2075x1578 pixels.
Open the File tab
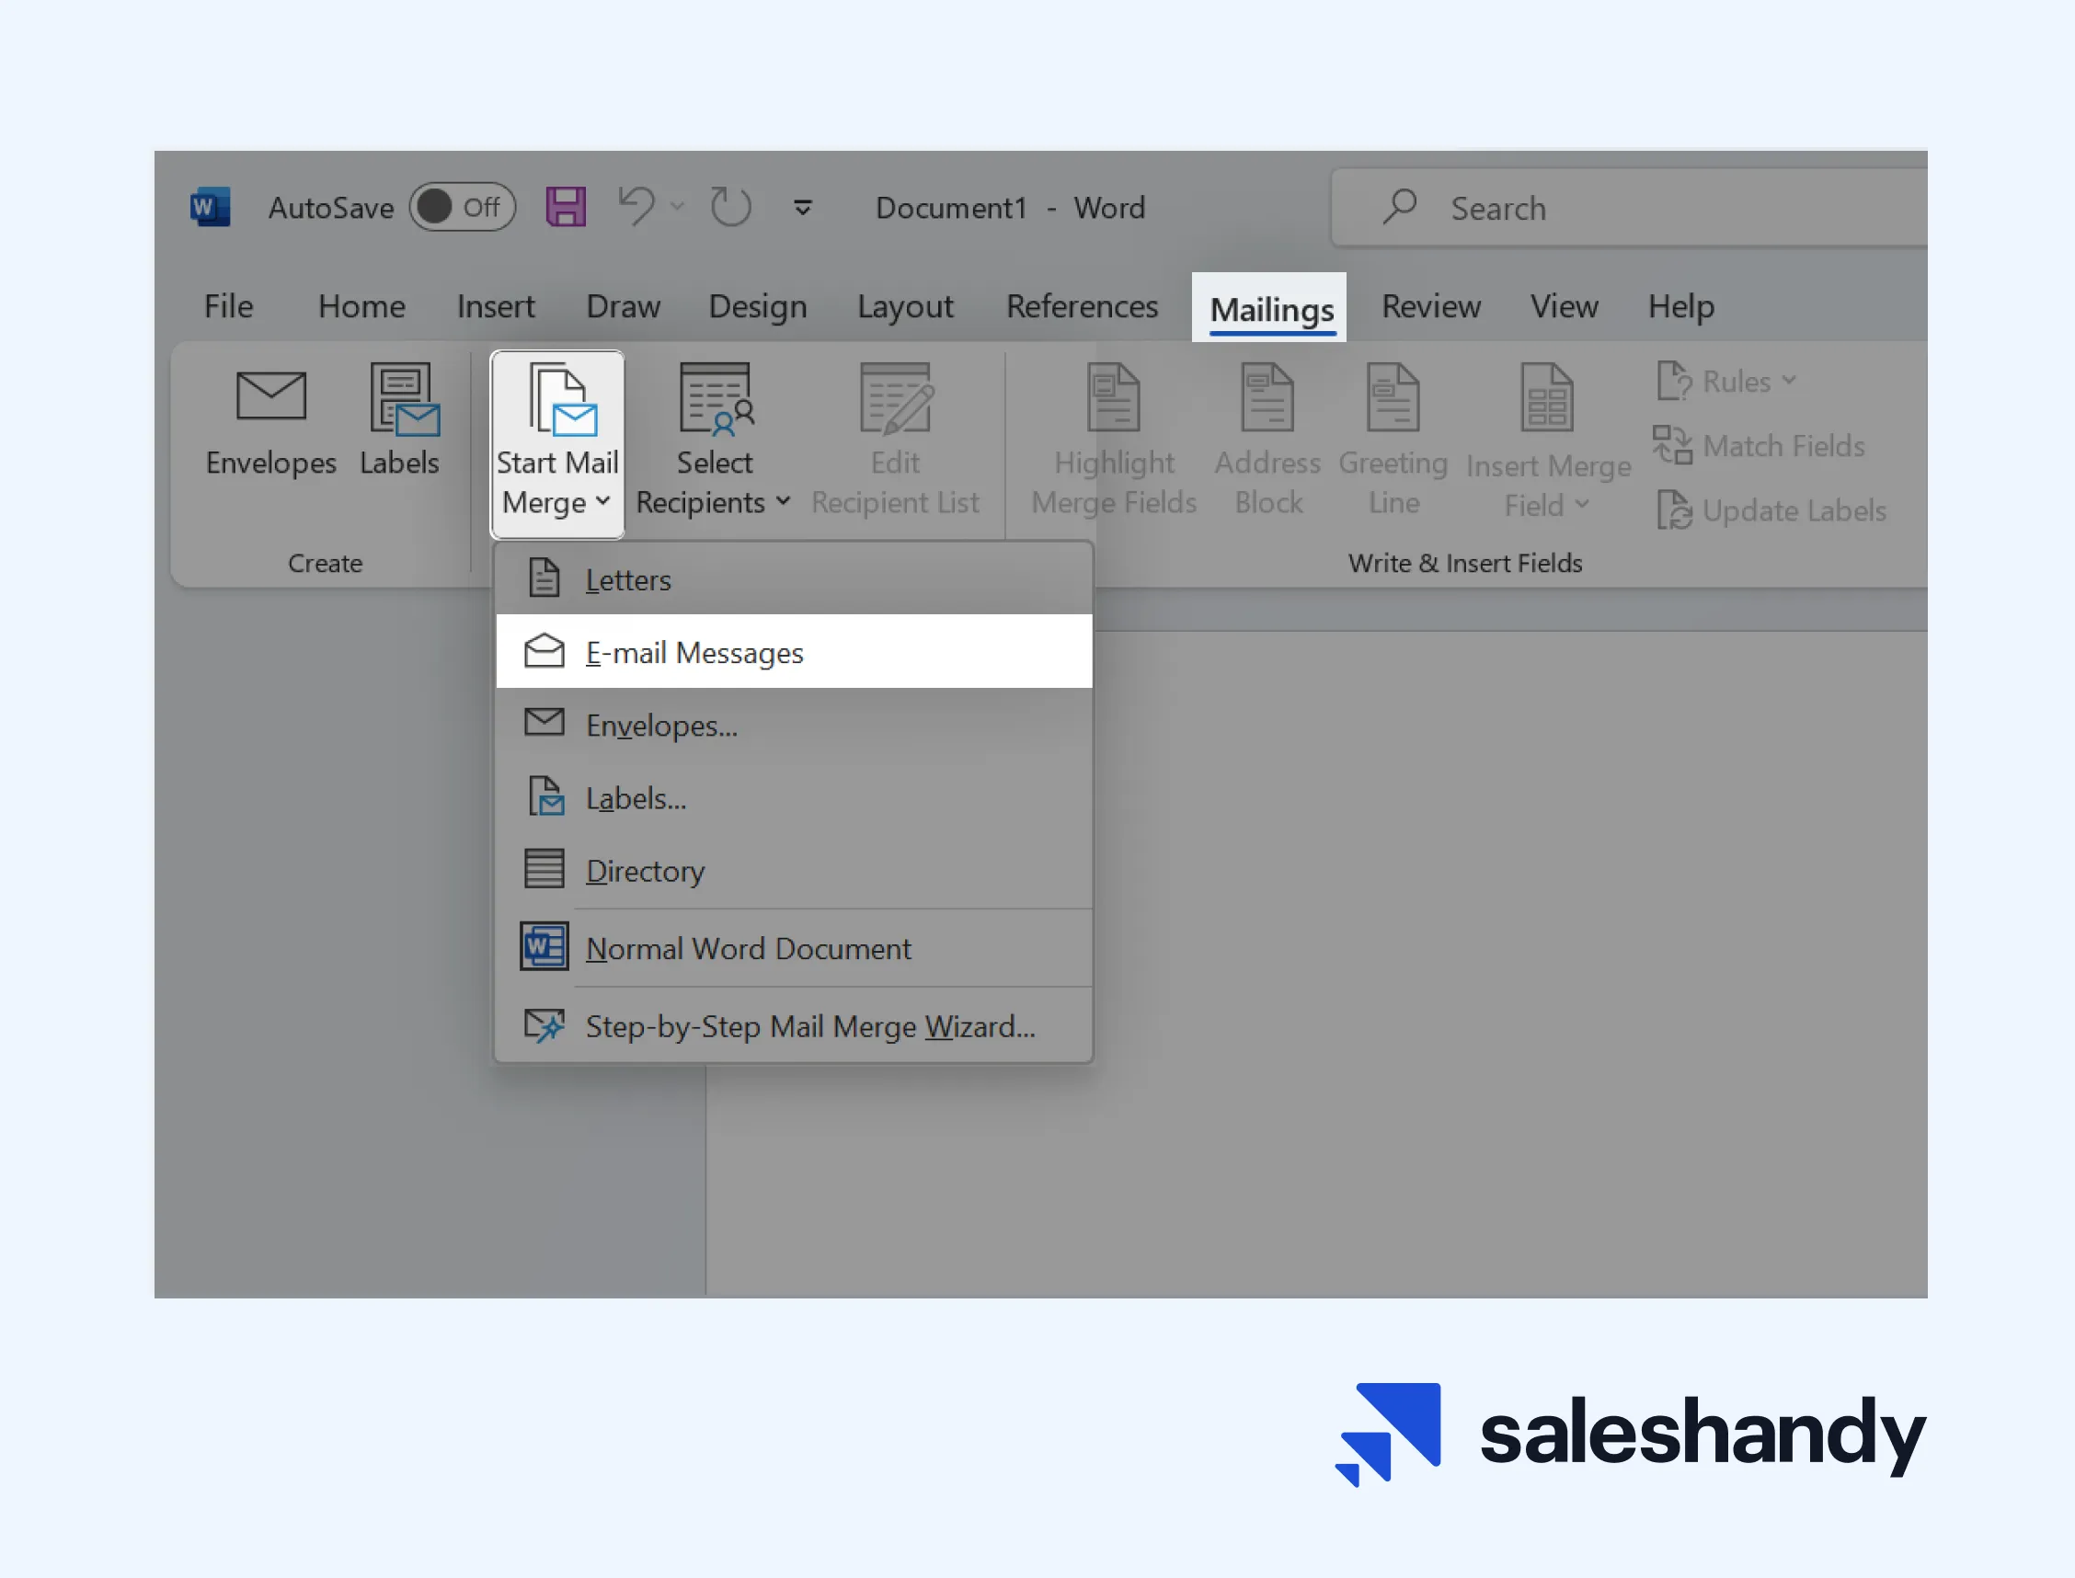pyautogui.click(x=228, y=306)
